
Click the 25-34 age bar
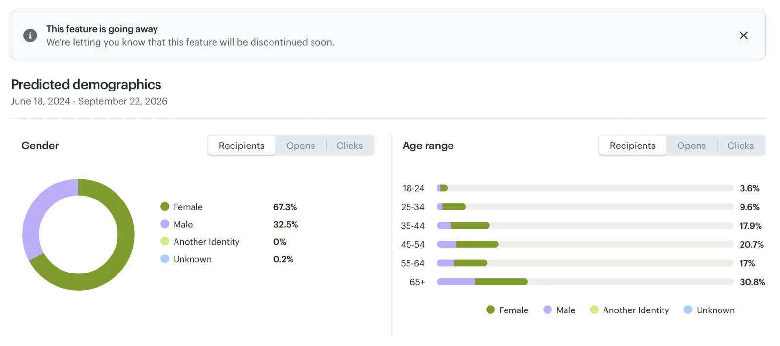[585, 207]
